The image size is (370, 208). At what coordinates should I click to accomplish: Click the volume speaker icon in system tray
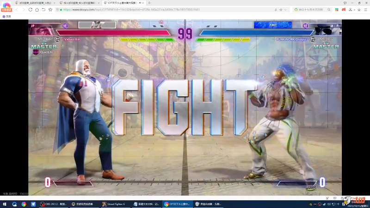pyautogui.click(x=328, y=204)
